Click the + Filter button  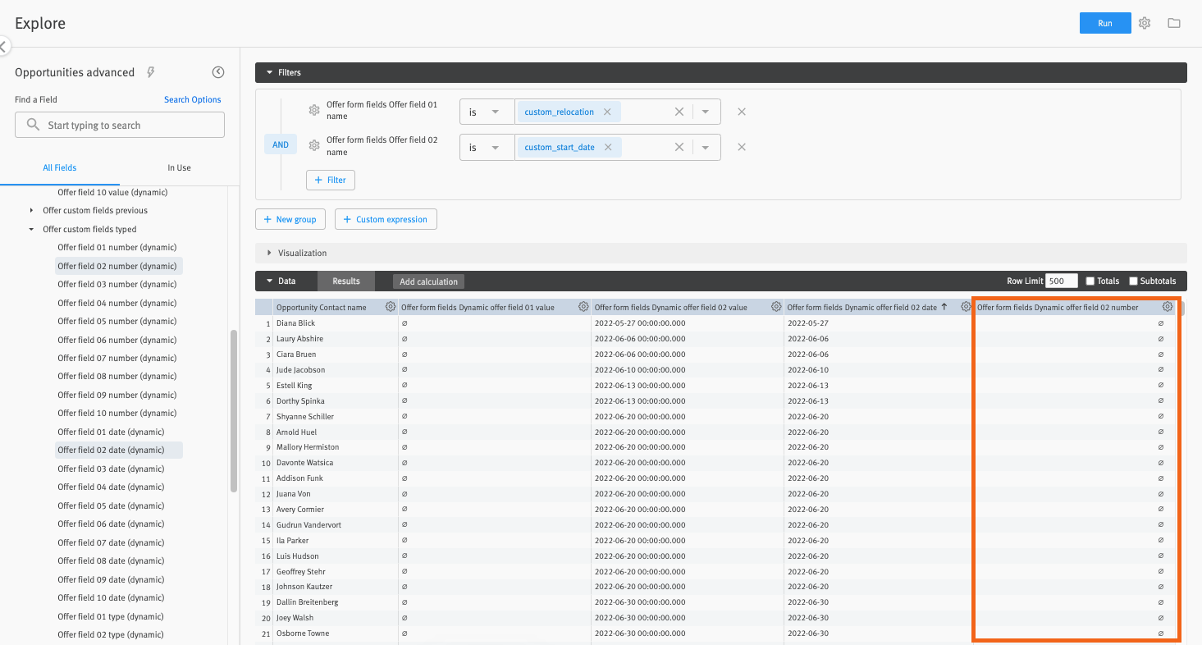(331, 180)
